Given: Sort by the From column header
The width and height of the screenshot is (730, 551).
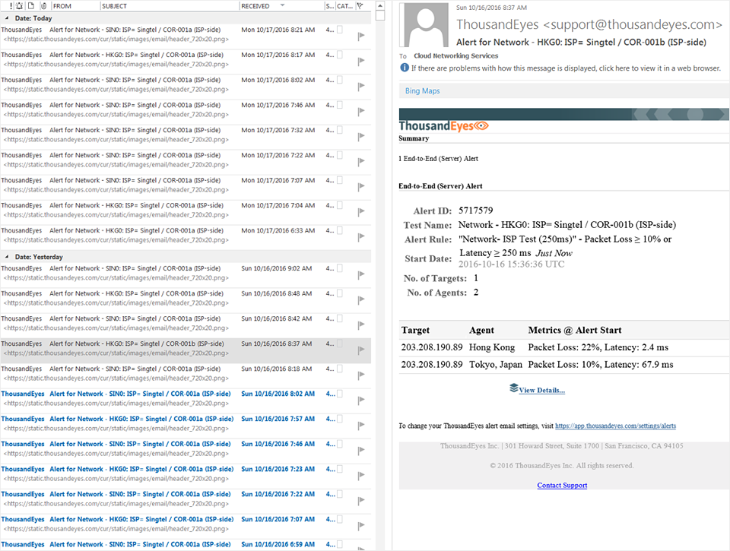Looking at the screenshot, I should (x=62, y=6).
